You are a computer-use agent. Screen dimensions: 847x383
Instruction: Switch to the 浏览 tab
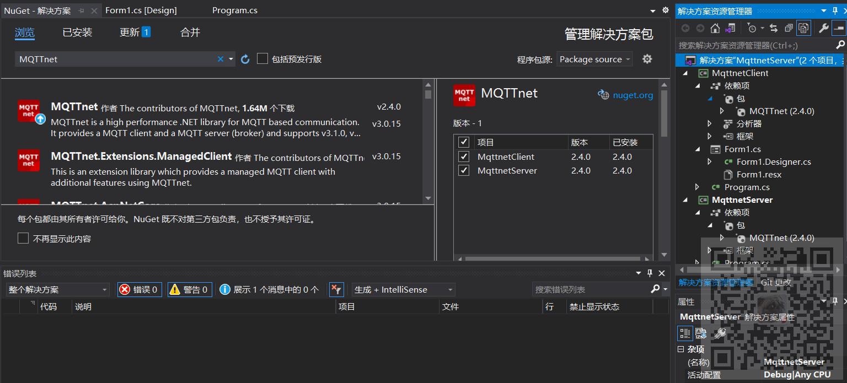25,32
